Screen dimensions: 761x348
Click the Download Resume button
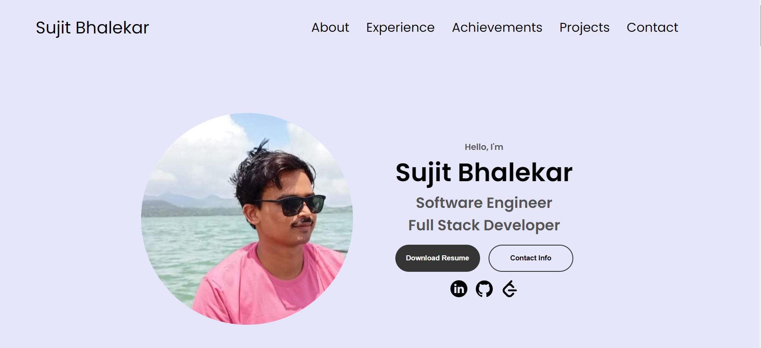pos(438,258)
